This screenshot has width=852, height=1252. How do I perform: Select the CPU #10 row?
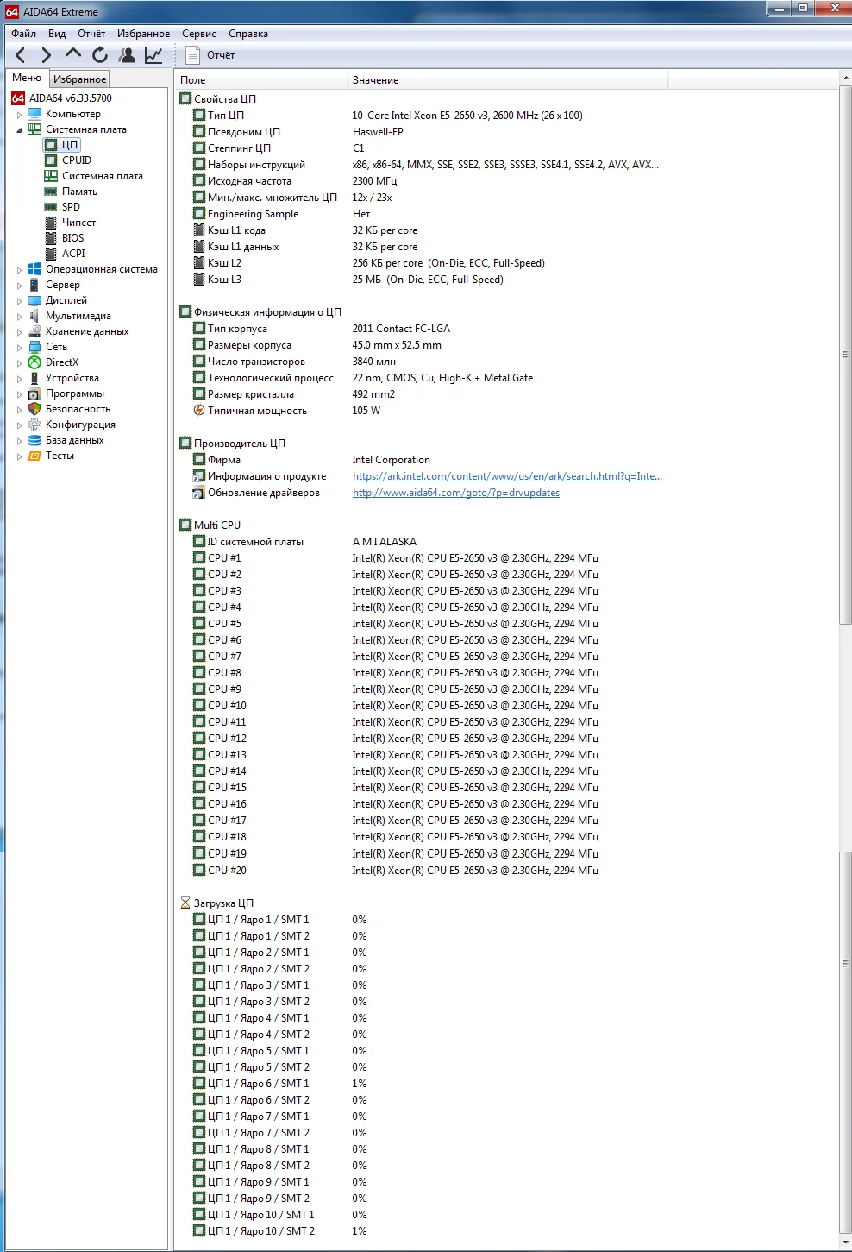point(507,706)
